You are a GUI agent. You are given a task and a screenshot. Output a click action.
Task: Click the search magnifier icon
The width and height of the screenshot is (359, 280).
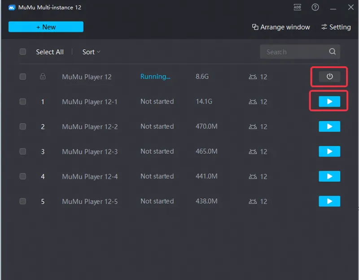(x=332, y=52)
